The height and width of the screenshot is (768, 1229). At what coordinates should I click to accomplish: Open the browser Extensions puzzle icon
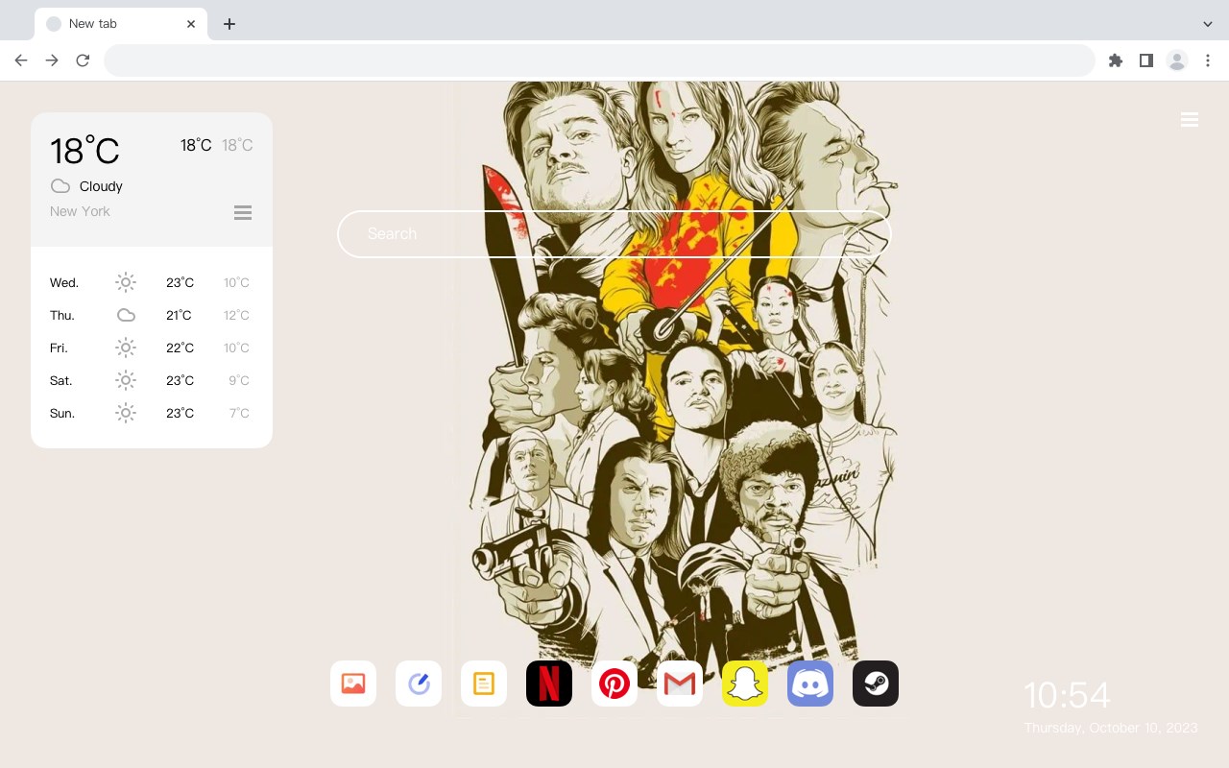coord(1116,60)
